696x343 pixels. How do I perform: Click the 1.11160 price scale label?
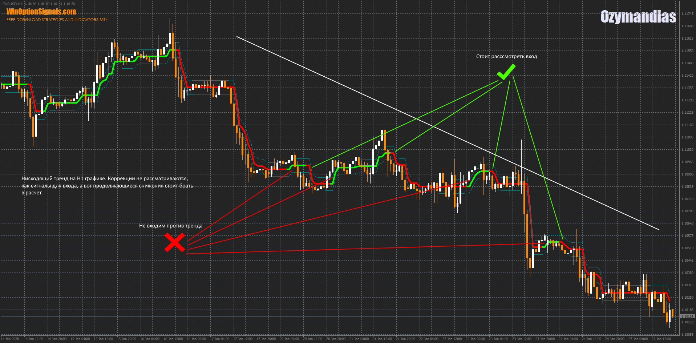[x=687, y=125]
